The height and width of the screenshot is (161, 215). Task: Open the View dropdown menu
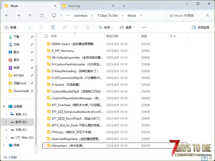point(127,27)
